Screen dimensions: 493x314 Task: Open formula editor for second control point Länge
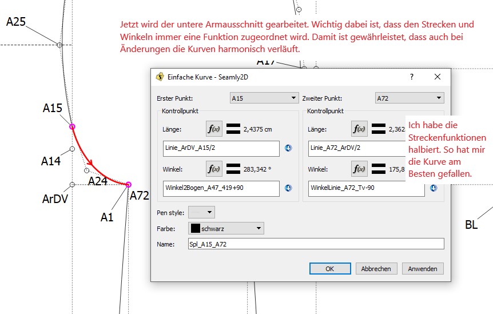(359, 129)
